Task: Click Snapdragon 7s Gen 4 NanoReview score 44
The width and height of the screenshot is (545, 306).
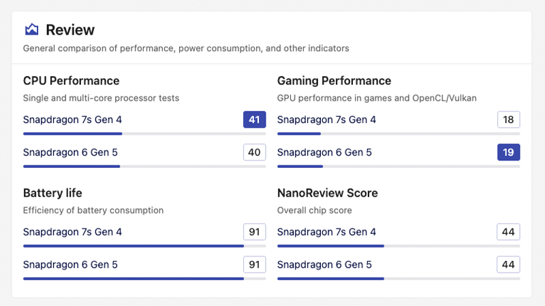Action: 508,232
